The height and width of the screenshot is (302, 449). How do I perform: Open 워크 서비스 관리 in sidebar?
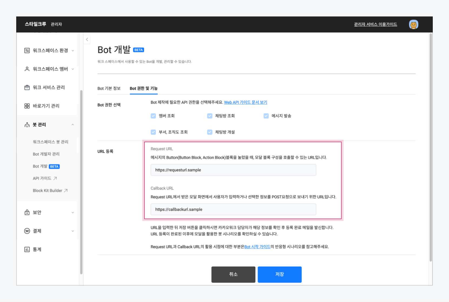[49, 87]
